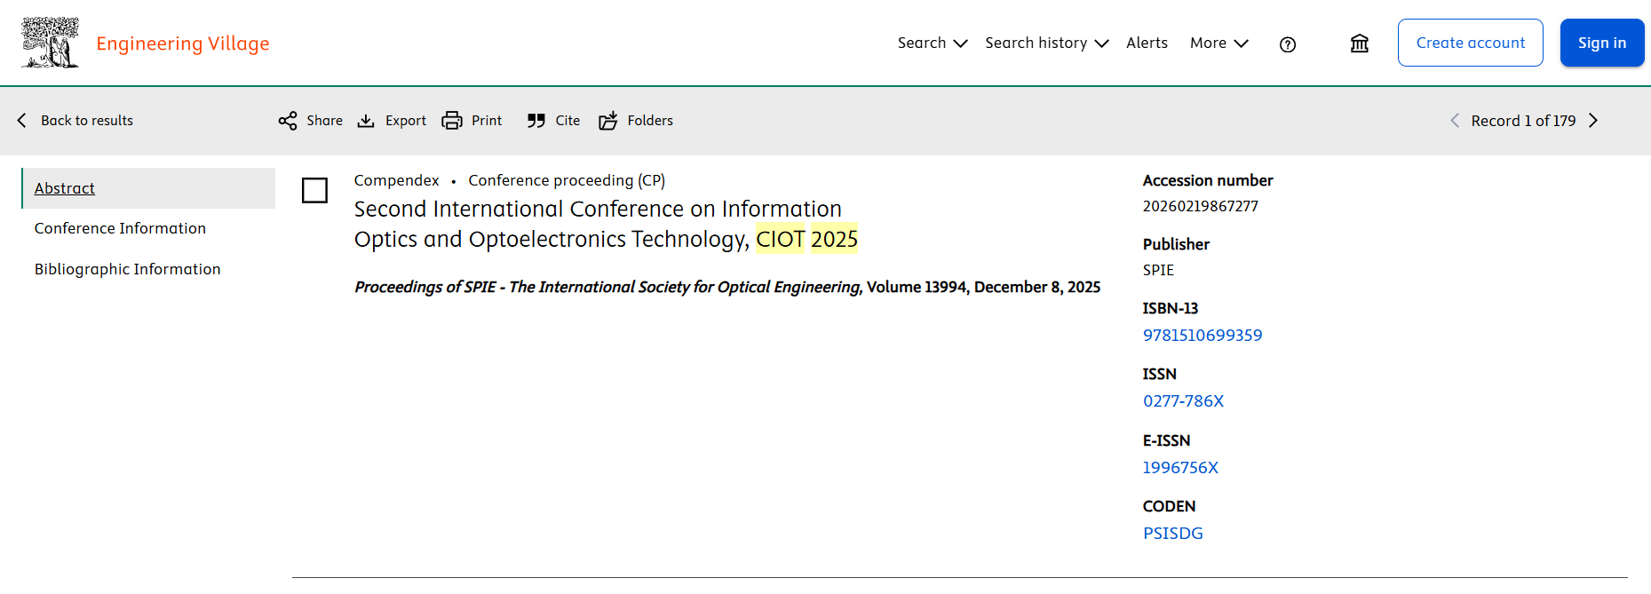Click the Create account button
1651x594 pixels.
point(1470,43)
